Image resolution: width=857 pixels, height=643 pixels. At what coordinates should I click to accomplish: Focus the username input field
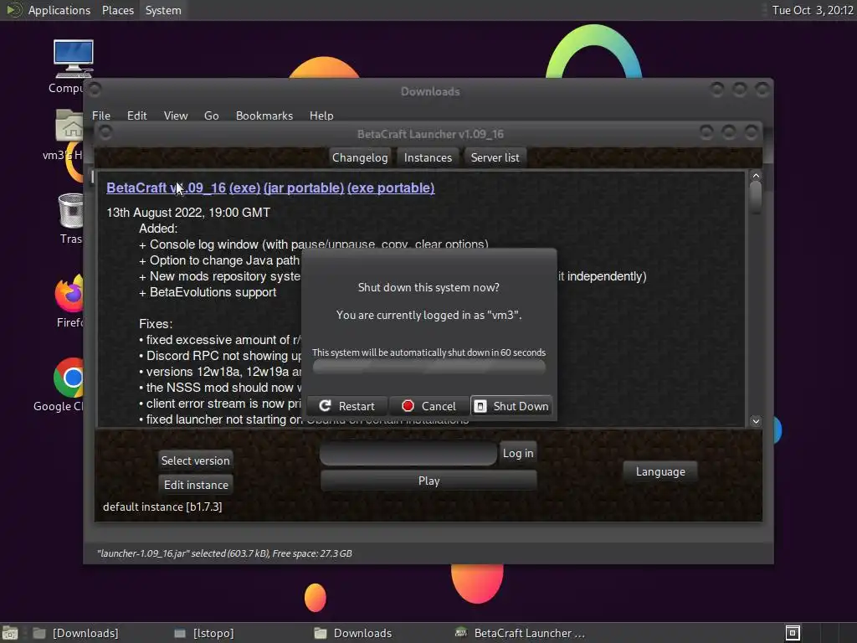[408, 453]
